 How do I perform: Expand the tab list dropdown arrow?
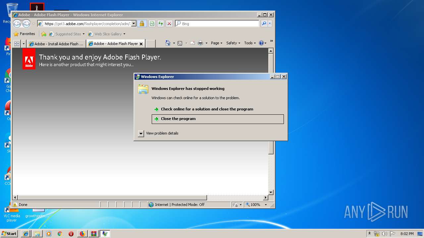pos(24,43)
